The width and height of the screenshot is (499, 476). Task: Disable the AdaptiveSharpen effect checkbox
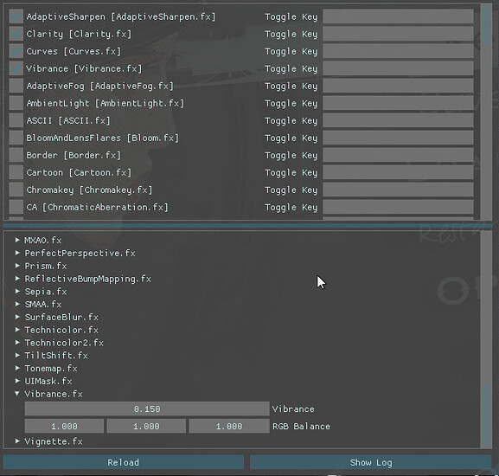pos(16,16)
